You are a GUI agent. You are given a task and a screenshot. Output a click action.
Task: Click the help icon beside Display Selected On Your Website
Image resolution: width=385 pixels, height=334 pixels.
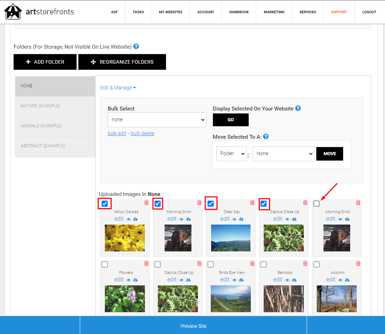pos(298,108)
